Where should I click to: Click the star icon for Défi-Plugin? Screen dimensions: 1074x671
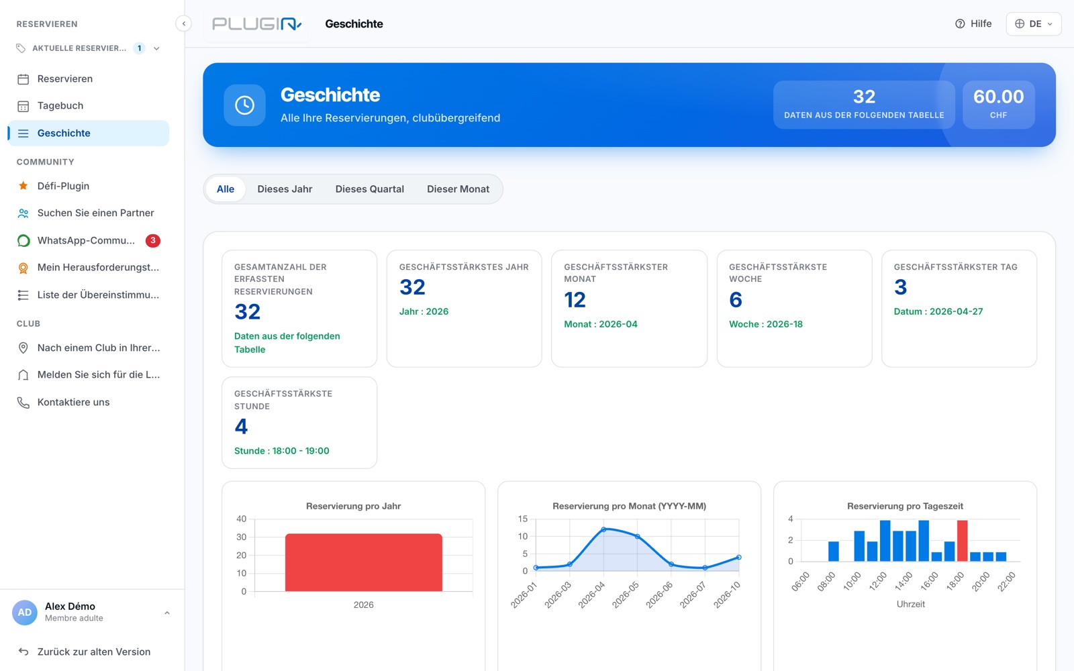coord(23,186)
